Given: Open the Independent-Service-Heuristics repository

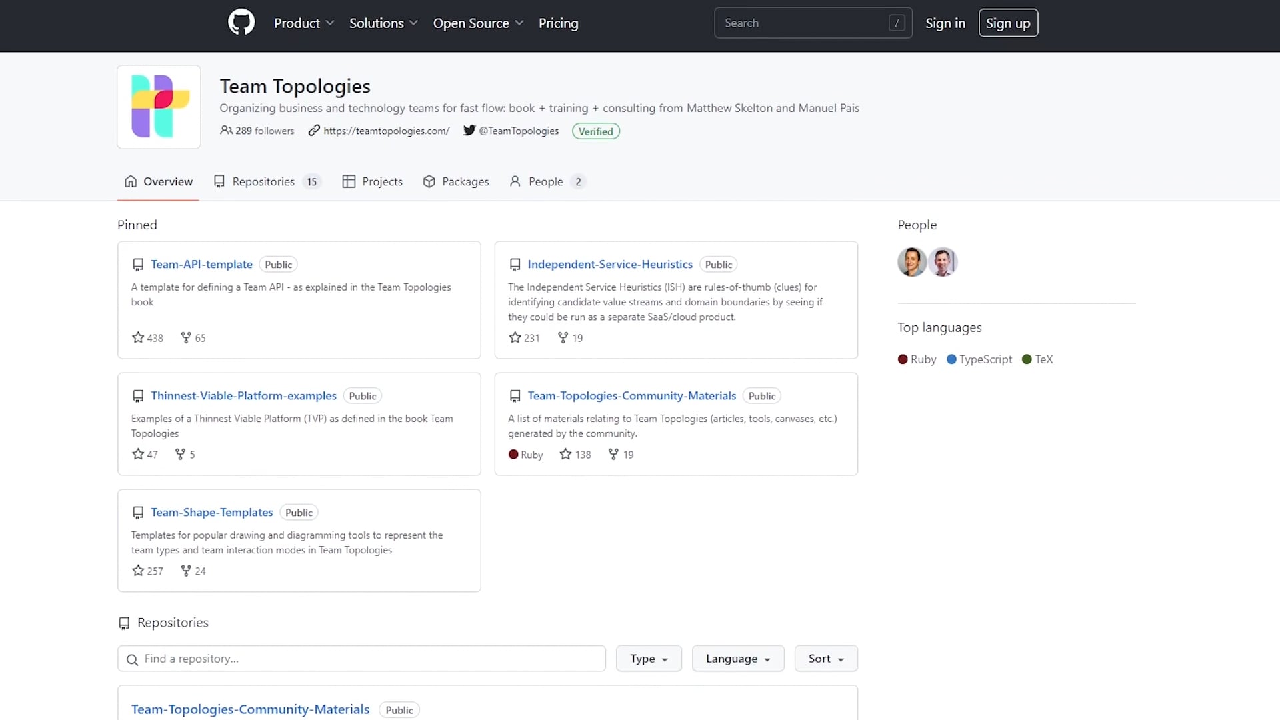Looking at the screenshot, I should click(610, 265).
